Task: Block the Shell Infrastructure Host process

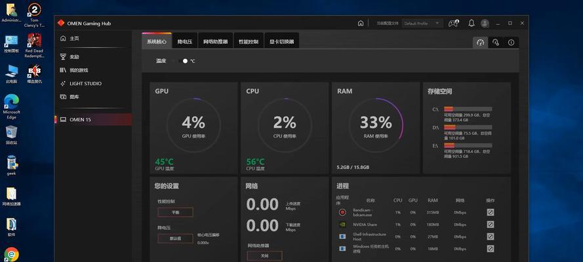Action: [x=491, y=236]
